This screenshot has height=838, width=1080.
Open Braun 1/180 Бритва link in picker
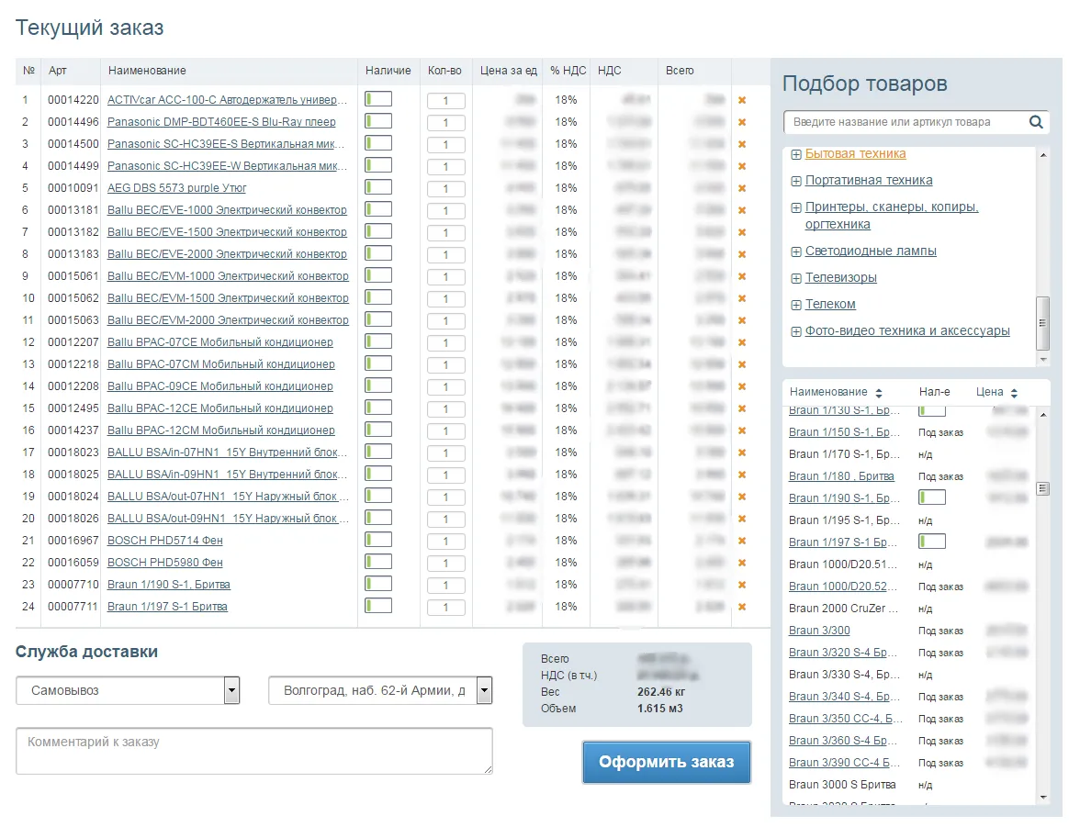841,475
